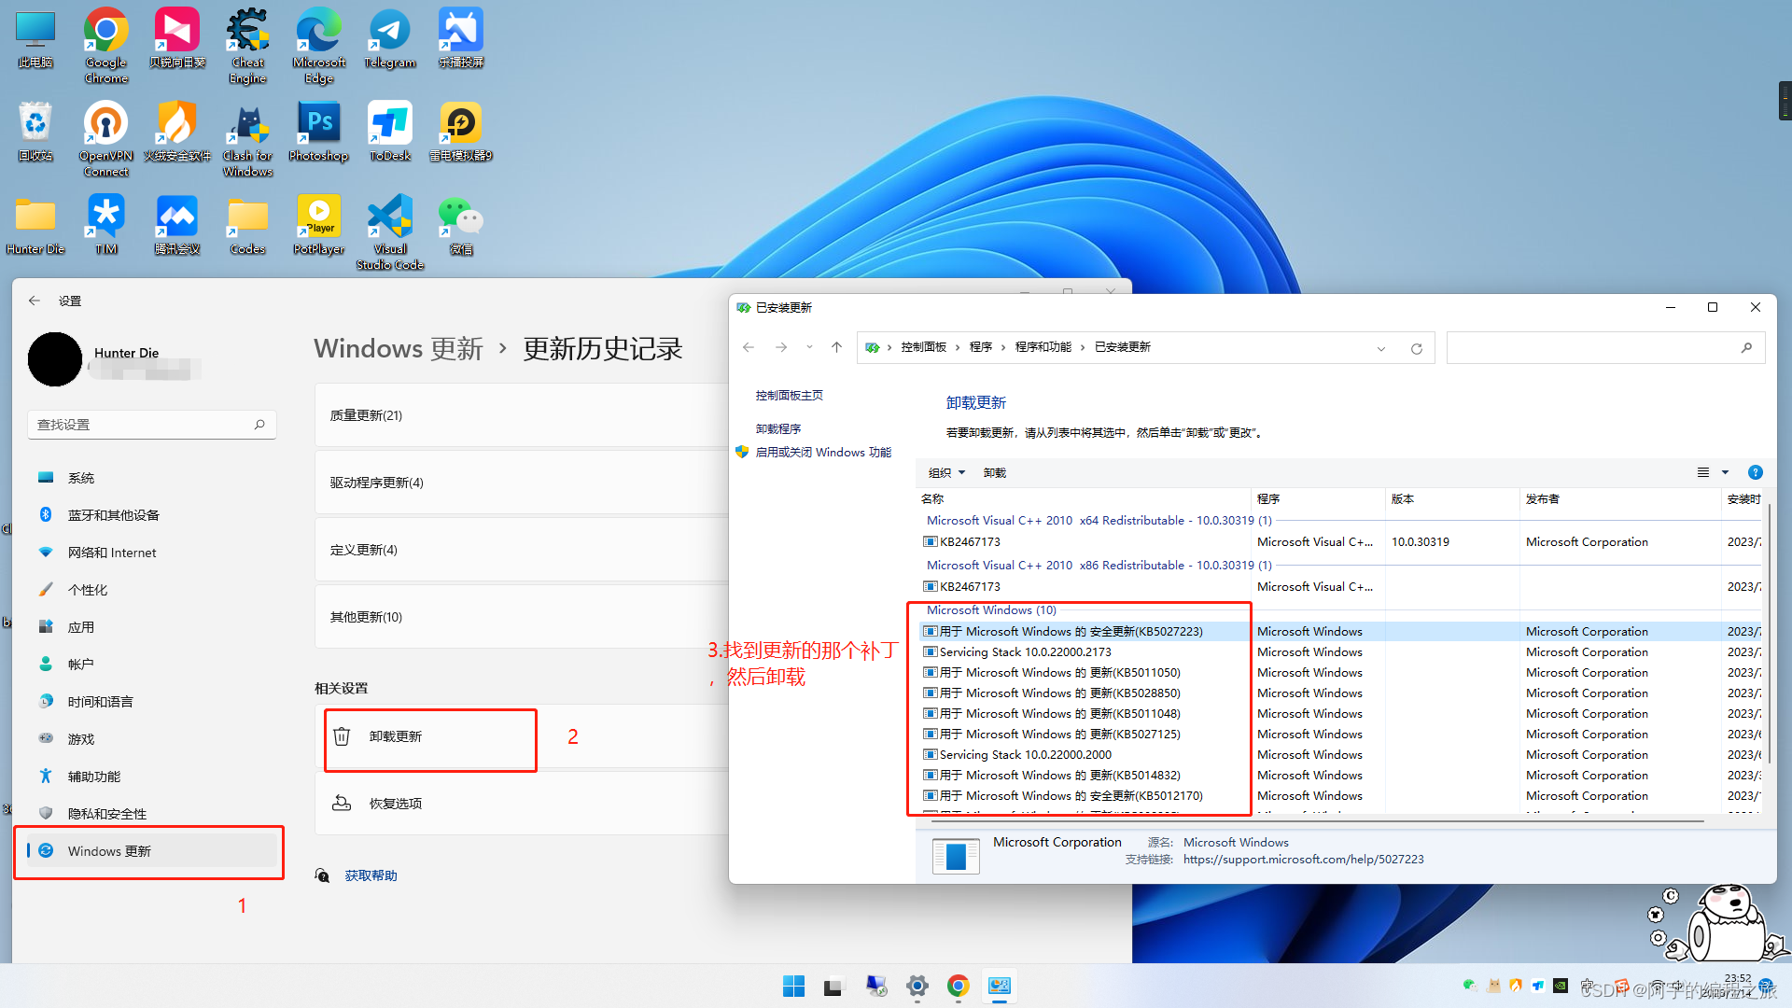The image size is (1792, 1008).
Task: Click search magnifier in 查找设置 box
Action: (259, 425)
